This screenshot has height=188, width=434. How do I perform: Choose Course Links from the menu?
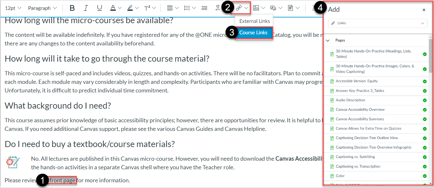point(253,32)
